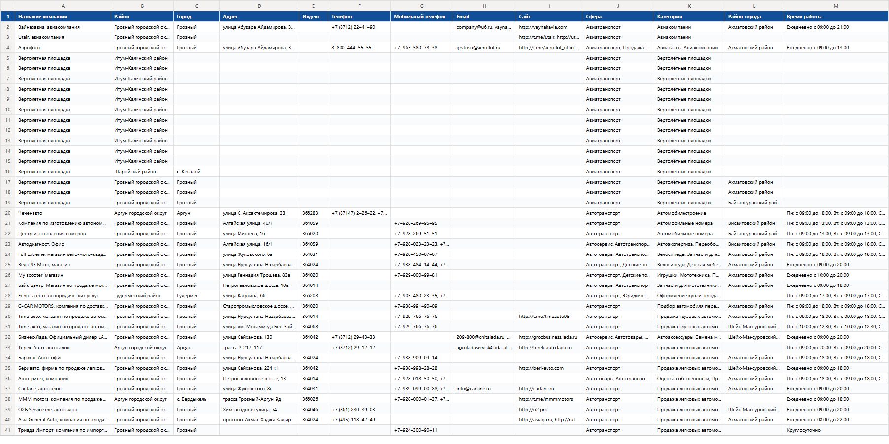Image resolution: width=889 pixels, height=444 pixels.
Task: Click phone cell '+7 (495) 118–42–49'
Action: coord(359,420)
